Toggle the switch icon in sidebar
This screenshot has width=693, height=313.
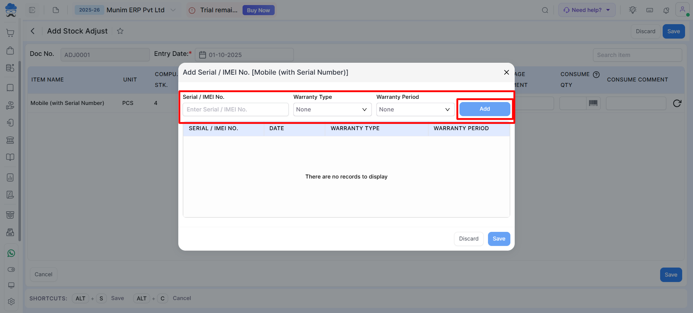pos(11,270)
